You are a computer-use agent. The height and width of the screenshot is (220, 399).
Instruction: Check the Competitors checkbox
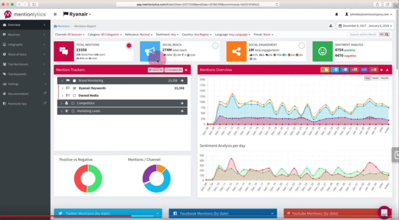[x=73, y=103]
